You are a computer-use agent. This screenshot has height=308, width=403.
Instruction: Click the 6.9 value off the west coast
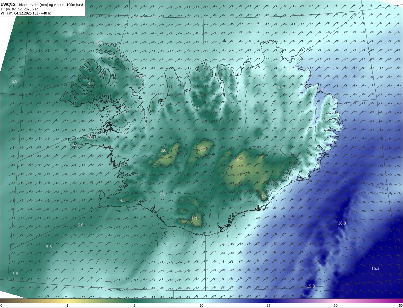(x=14, y=82)
